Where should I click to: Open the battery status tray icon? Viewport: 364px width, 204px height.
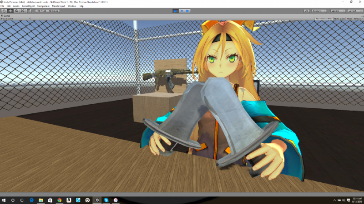point(339,200)
